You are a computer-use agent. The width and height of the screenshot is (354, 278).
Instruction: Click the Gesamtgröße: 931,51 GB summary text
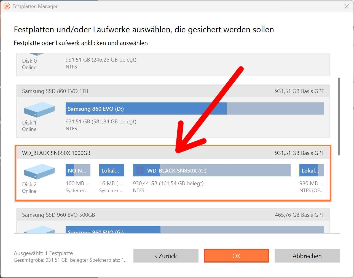click(71, 260)
